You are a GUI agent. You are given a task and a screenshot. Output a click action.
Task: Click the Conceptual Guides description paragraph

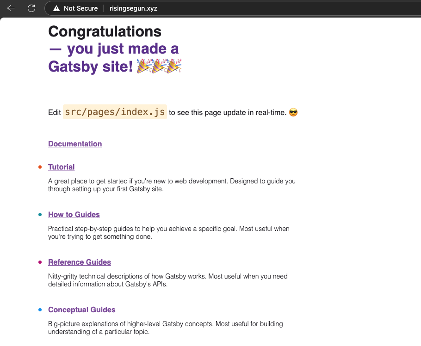pos(166,328)
